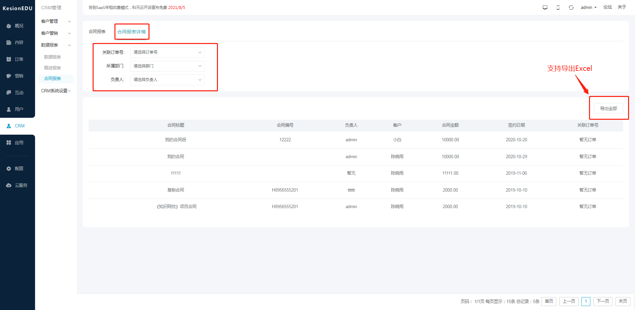635x310 pixels.
Task: Click the 导出全部 export button
Action: [x=609, y=109]
